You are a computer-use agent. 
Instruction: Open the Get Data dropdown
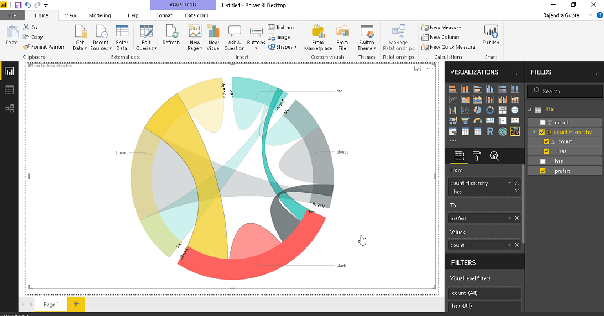(x=80, y=38)
